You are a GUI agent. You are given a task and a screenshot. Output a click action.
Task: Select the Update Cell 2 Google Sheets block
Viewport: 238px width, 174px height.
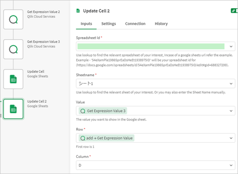pyautogui.click(x=13, y=109)
